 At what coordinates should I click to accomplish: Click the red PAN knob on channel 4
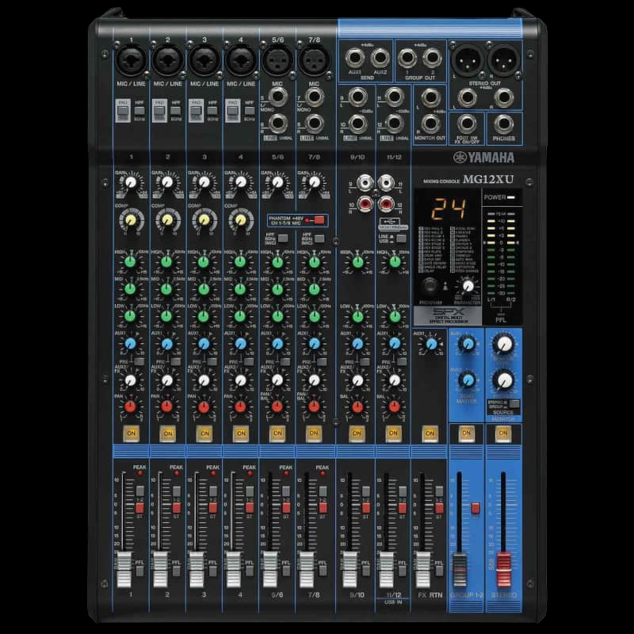click(x=240, y=407)
